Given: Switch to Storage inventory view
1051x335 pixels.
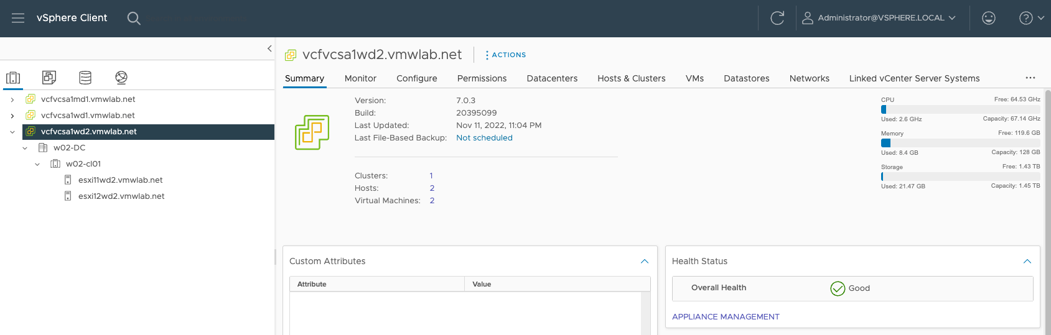Looking at the screenshot, I should point(85,78).
